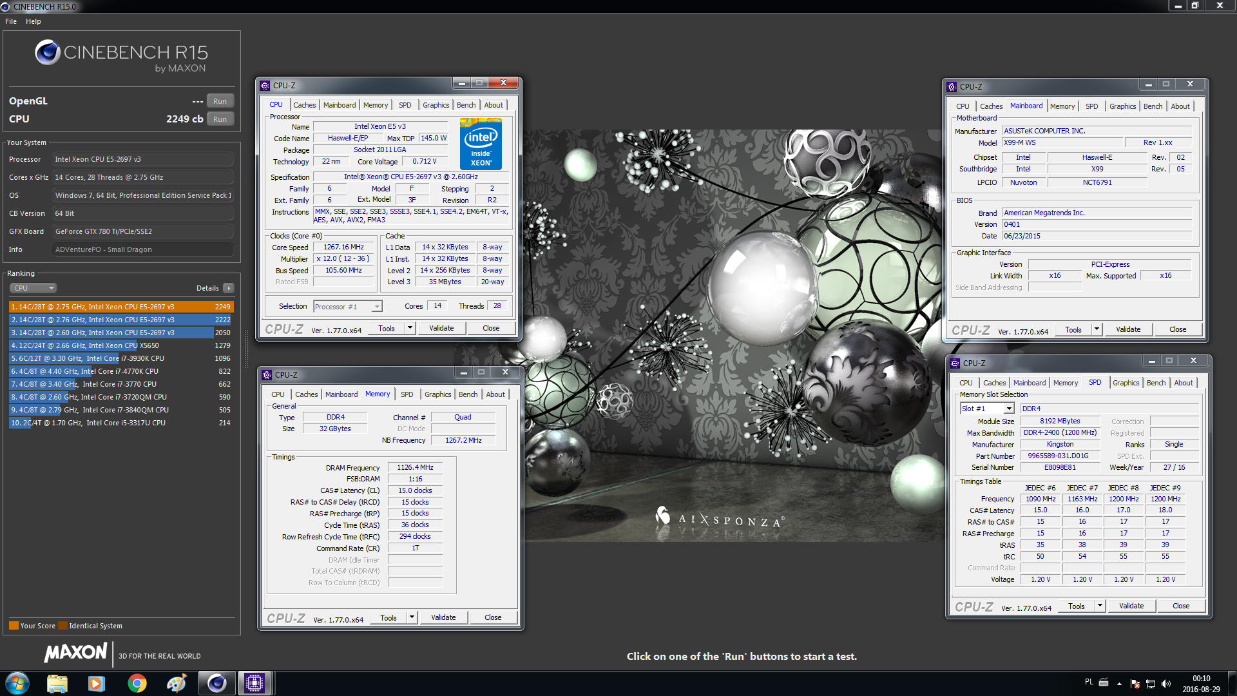This screenshot has height=696, width=1237.
Task: Expand Tools arrow in CPU-Z SPD window
Action: point(1100,606)
